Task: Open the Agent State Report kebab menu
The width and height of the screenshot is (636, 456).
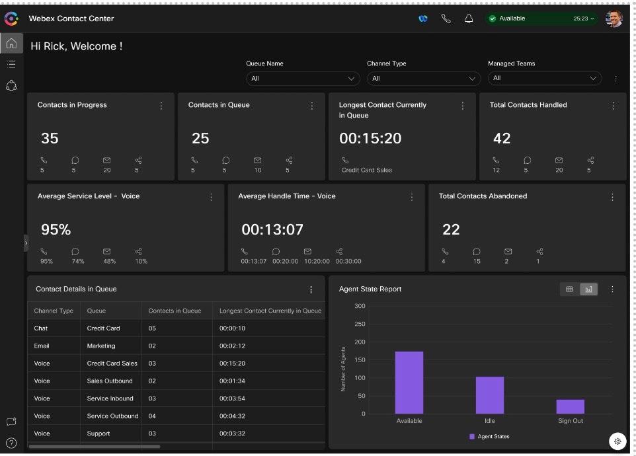Action: tap(612, 289)
